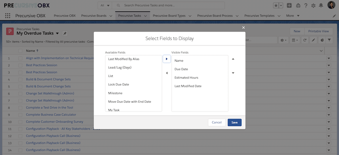The image size is (339, 155).
Task: Select Lead/Lag (Days) in Available Fields
Action: coord(133,67)
